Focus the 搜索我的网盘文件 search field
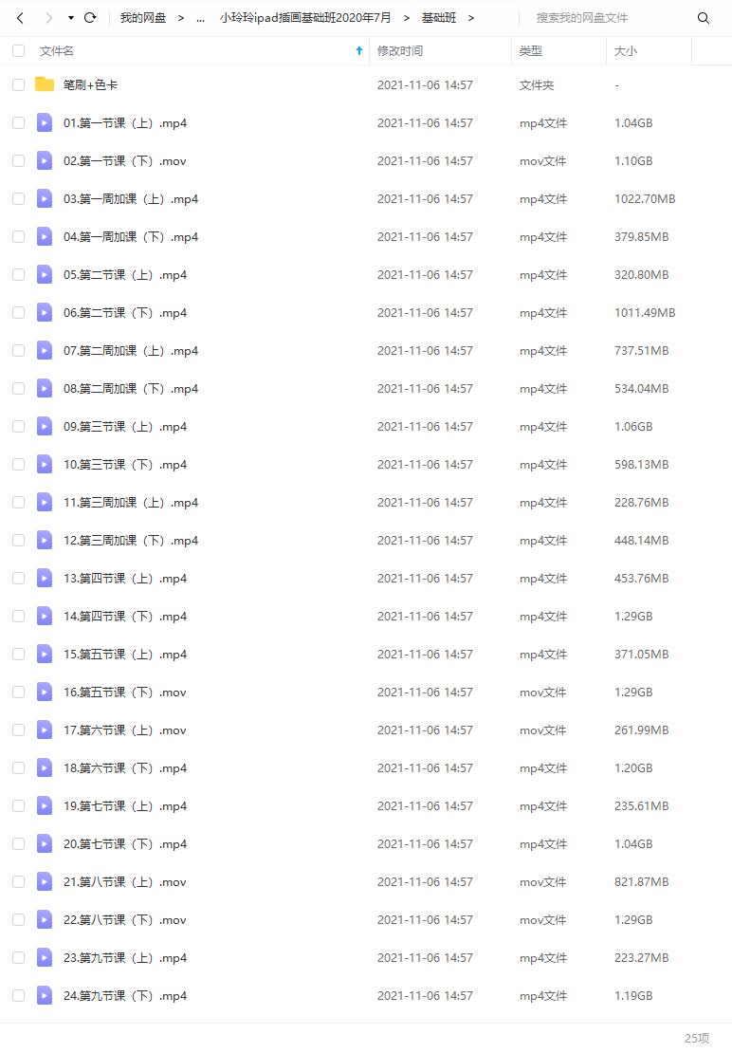Screen dimensions: 732x1053 [x=607, y=18]
